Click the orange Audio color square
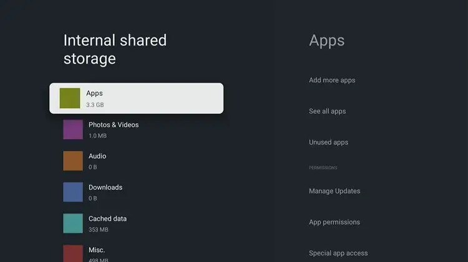Screen dimensions: 468x262 coord(73,161)
